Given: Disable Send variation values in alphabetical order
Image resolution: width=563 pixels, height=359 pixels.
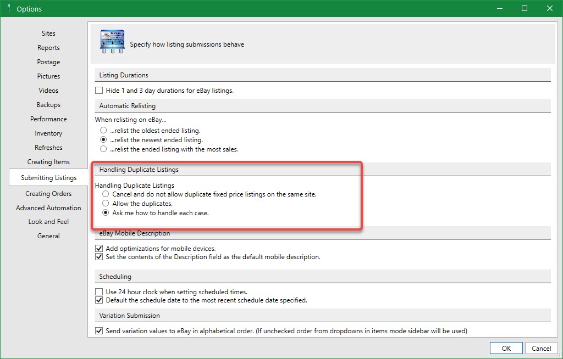Looking at the screenshot, I should coord(99,330).
